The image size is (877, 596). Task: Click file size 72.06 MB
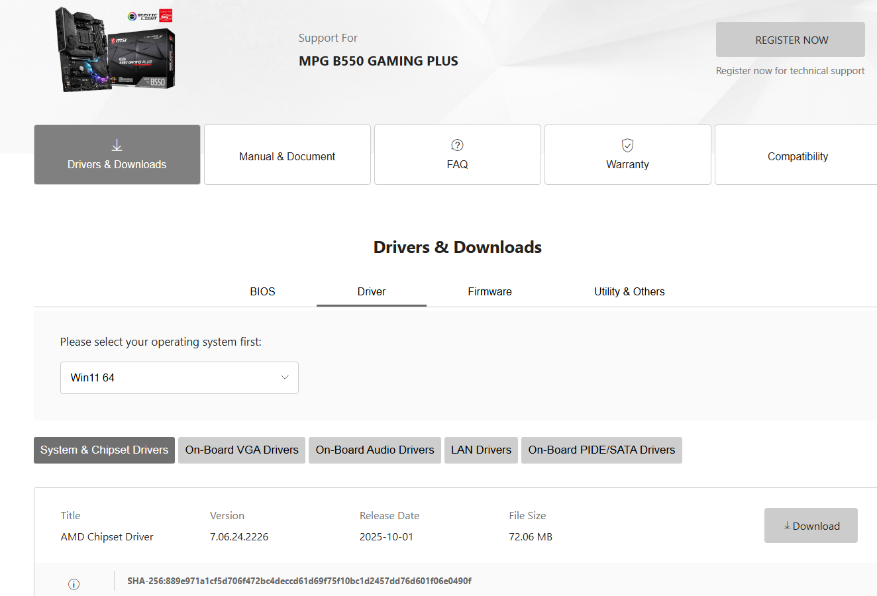[531, 536]
